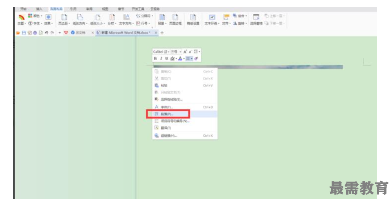Click the 选择窗格 selection pane icon
Screen dimensions: 391x204
(256, 17)
